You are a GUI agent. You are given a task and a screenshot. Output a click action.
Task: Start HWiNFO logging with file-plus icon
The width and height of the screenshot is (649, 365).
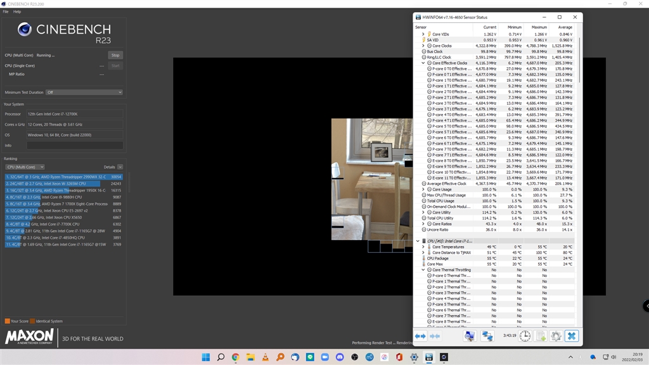541,336
